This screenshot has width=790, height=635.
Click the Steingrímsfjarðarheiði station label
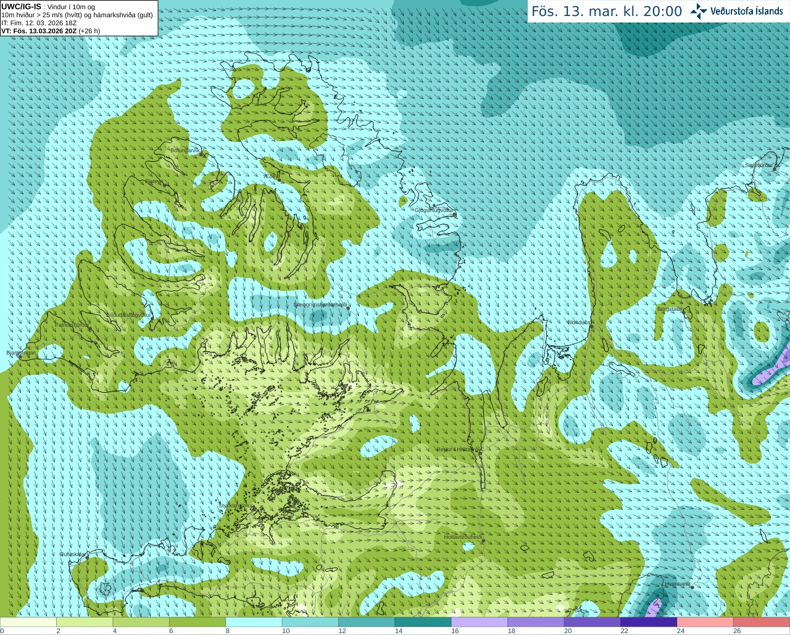coord(320,305)
